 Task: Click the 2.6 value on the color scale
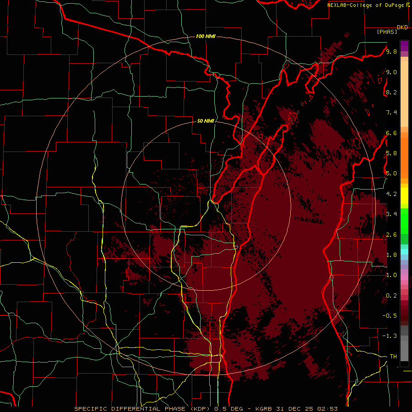tap(391, 235)
